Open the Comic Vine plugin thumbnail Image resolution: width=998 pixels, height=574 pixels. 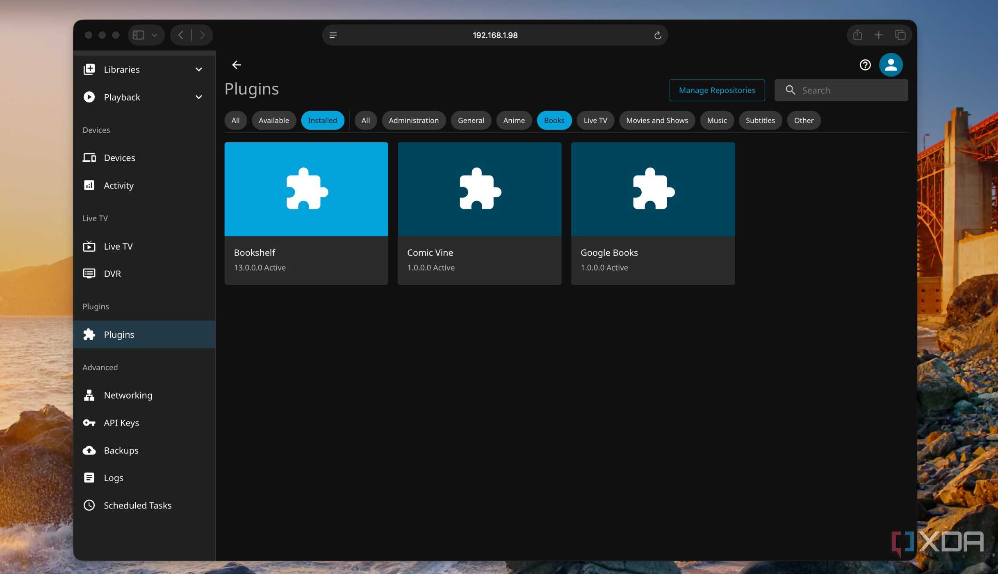480,189
